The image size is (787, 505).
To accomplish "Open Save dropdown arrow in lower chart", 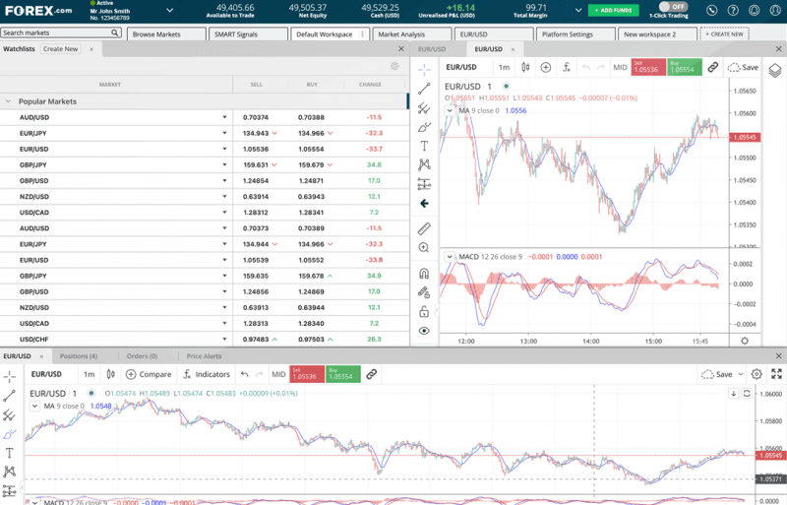I will click(741, 374).
